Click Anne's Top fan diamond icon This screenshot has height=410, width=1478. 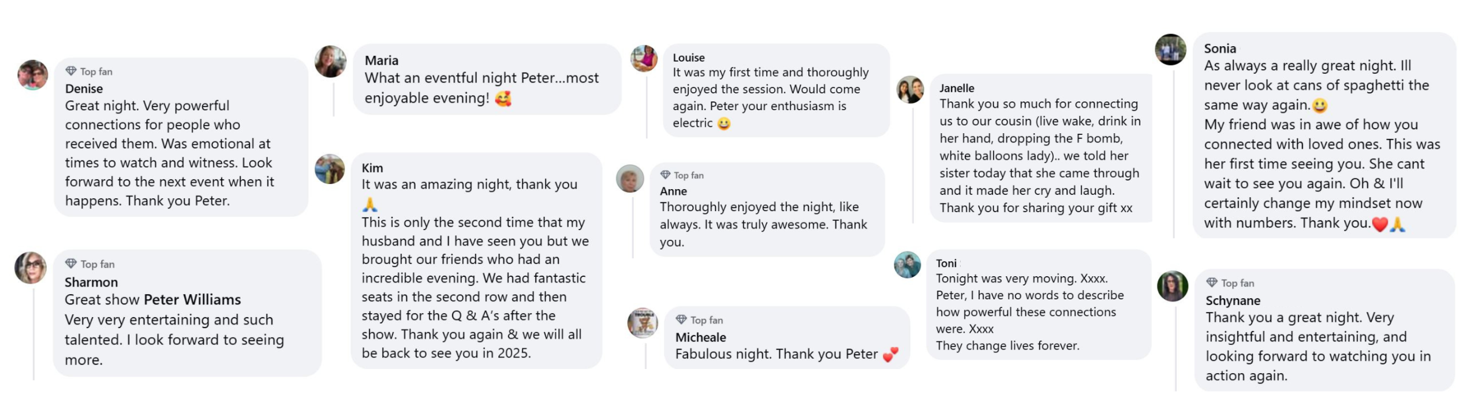665,175
